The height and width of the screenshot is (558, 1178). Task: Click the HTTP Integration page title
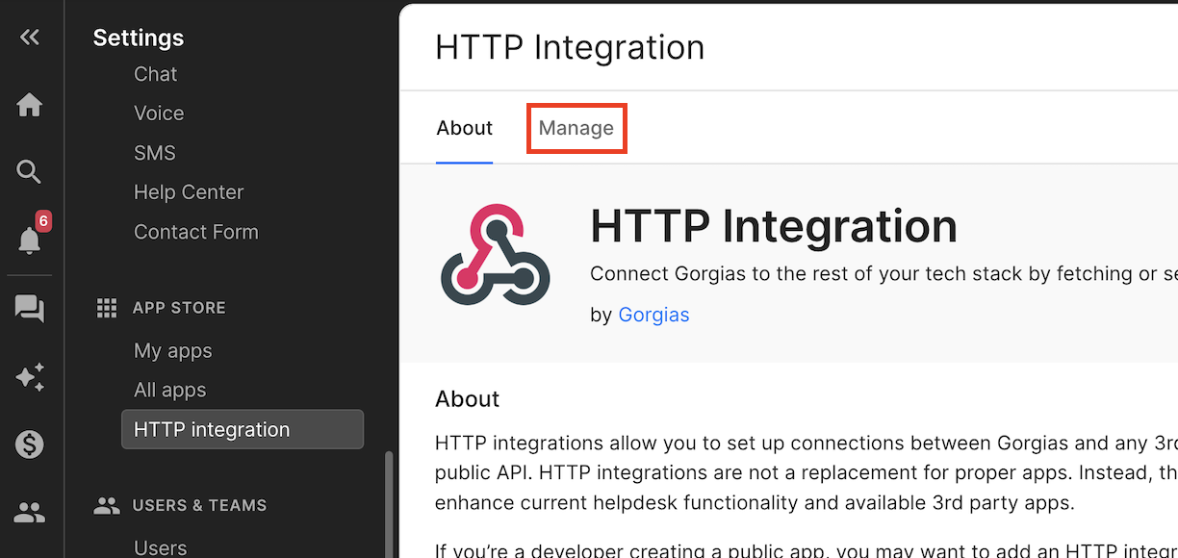(x=570, y=47)
